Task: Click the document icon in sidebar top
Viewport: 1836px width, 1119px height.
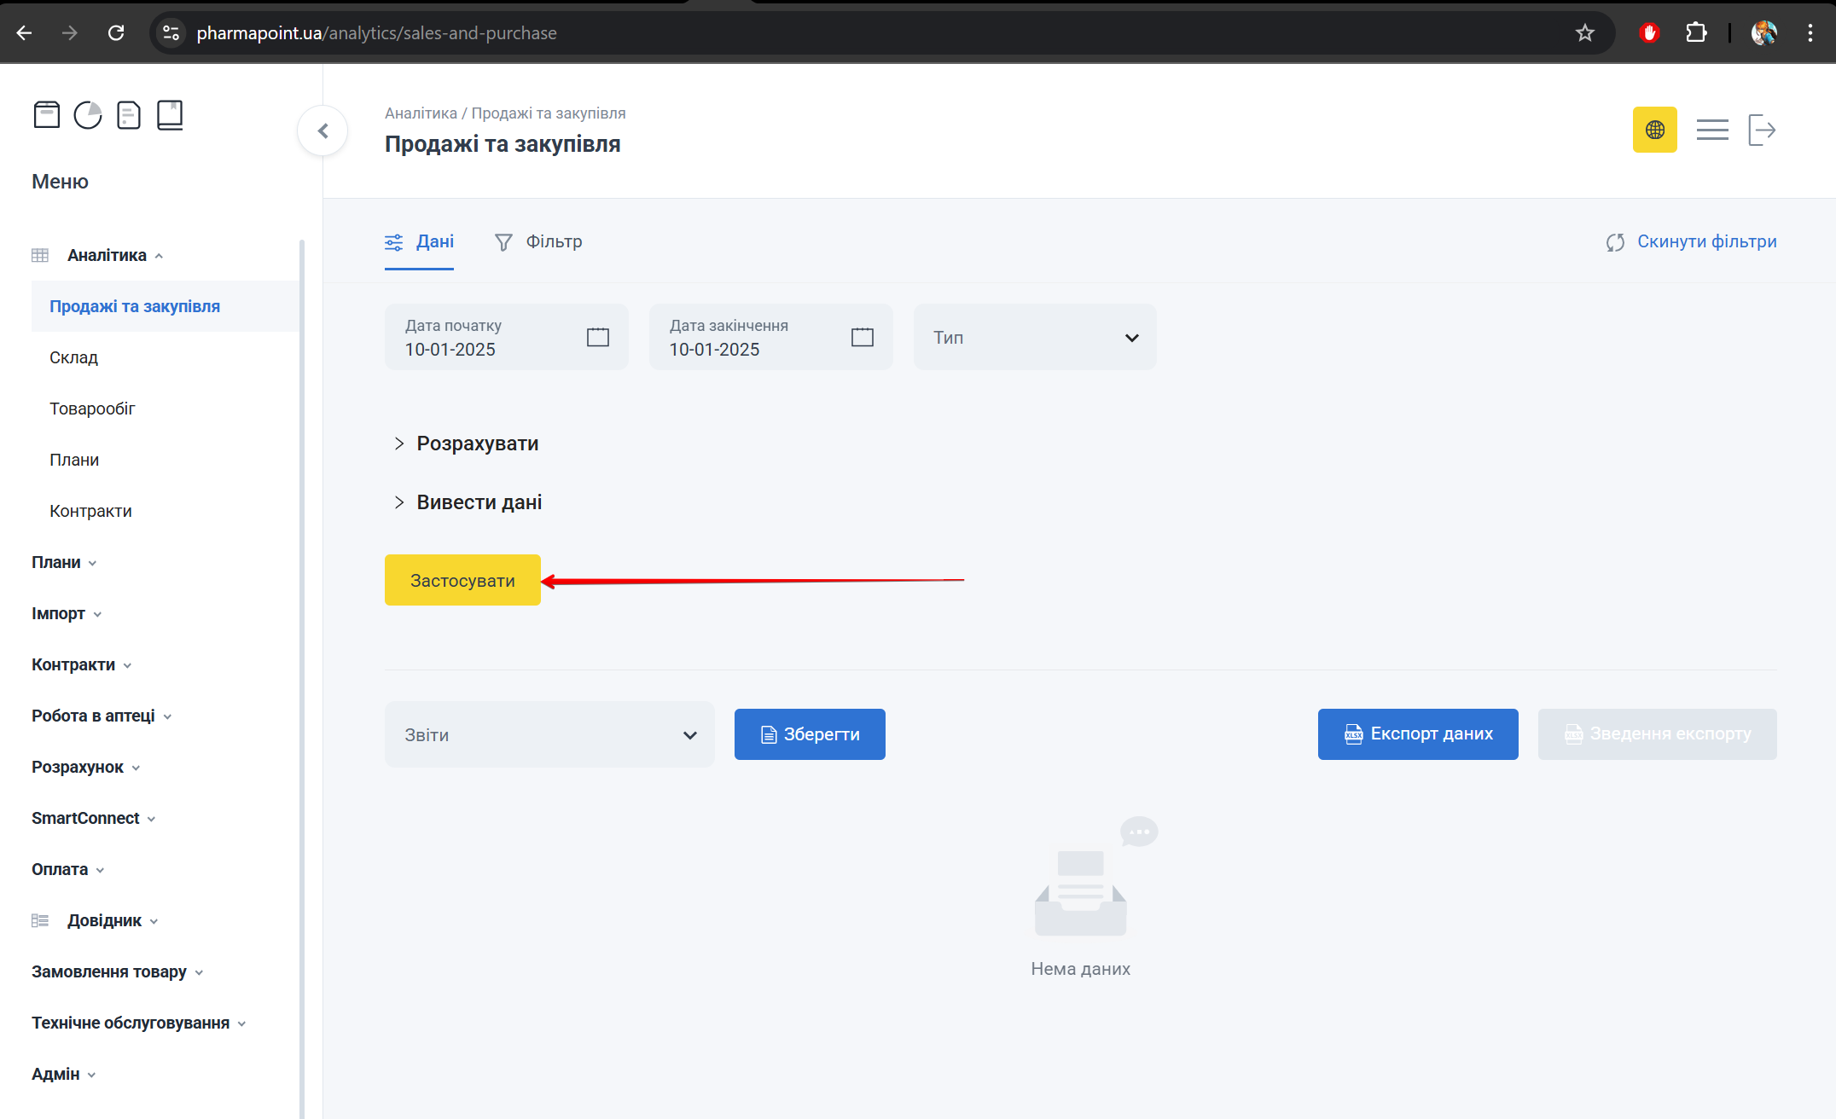Action: point(129,114)
